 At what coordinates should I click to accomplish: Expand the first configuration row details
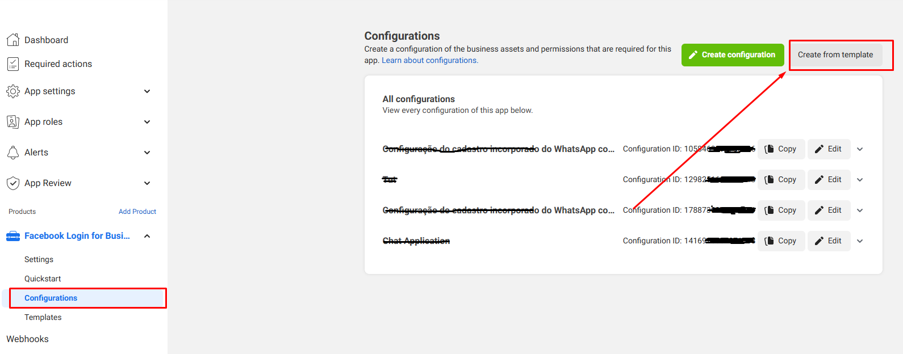[x=860, y=149]
